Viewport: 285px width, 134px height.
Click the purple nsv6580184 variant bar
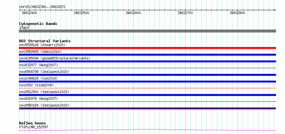(x=147, y=108)
